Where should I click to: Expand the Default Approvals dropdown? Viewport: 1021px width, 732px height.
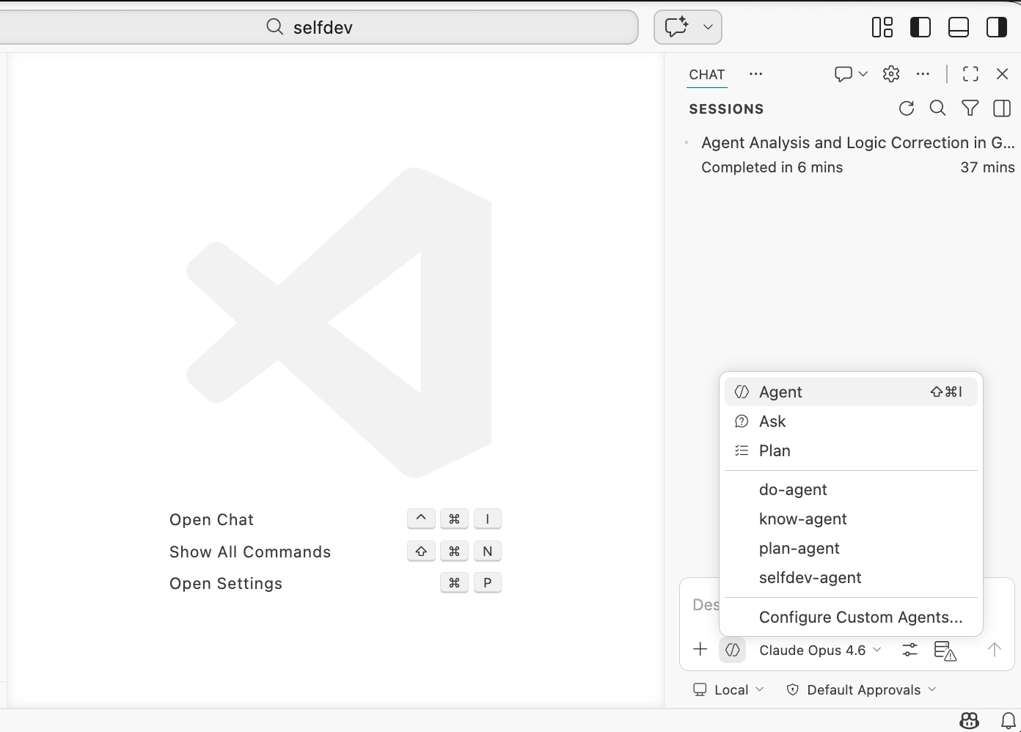tap(863, 689)
